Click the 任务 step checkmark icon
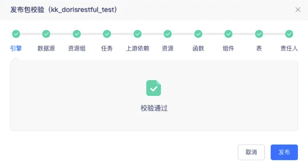 point(107,34)
